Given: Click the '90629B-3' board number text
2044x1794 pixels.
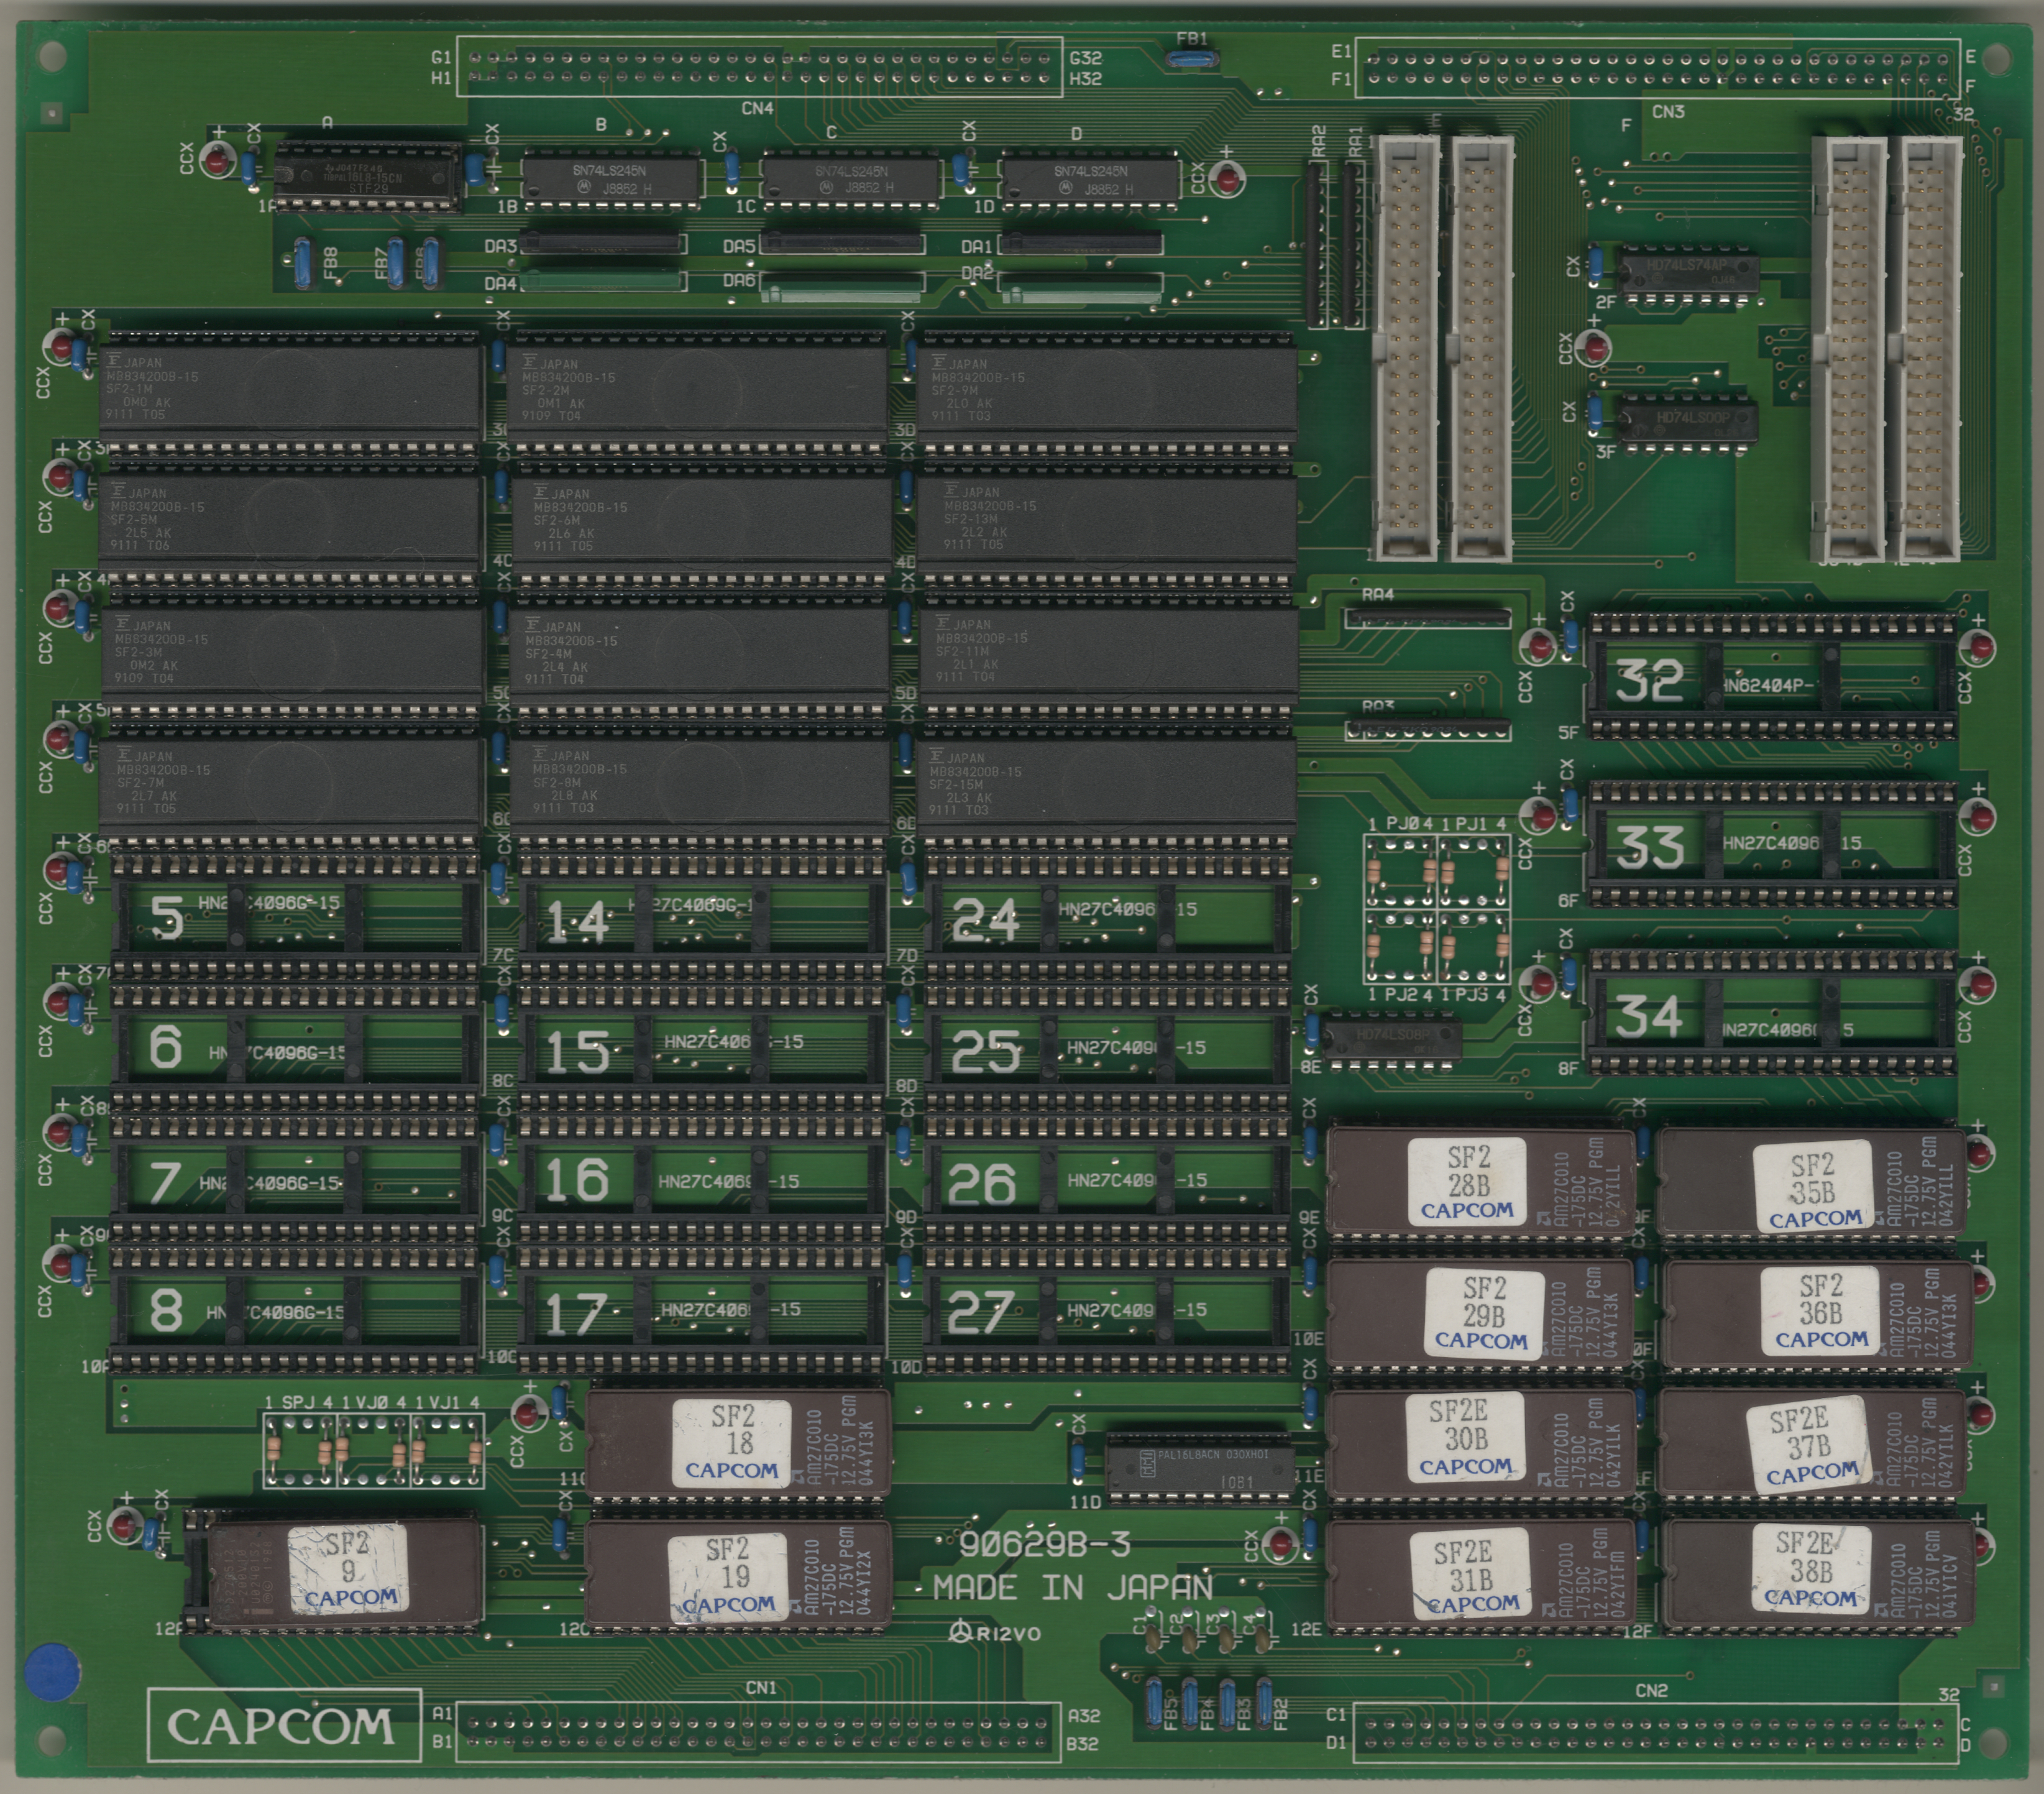Looking at the screenshot, I should (1044, 1545).
